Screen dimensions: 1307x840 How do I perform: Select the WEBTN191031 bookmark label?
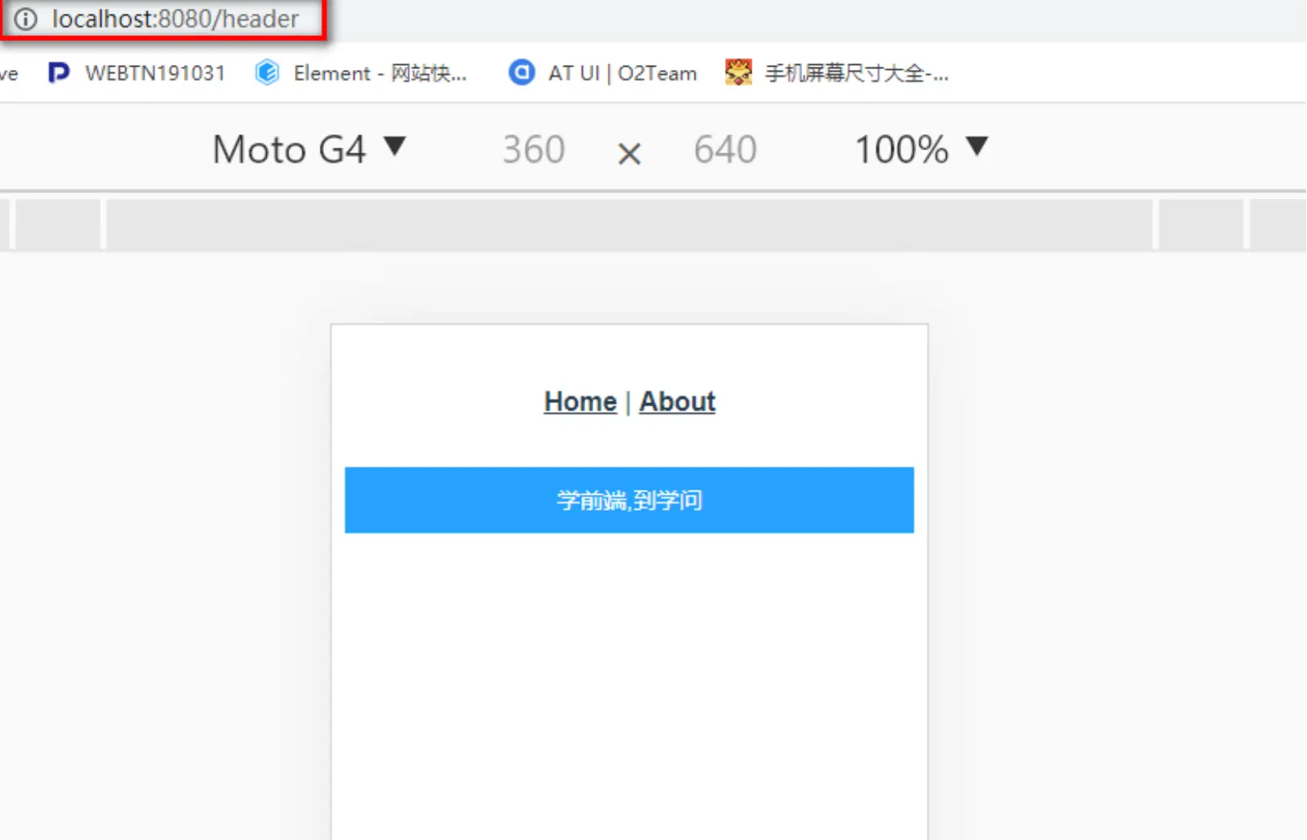pyautogui.click(x=155, y=73)
